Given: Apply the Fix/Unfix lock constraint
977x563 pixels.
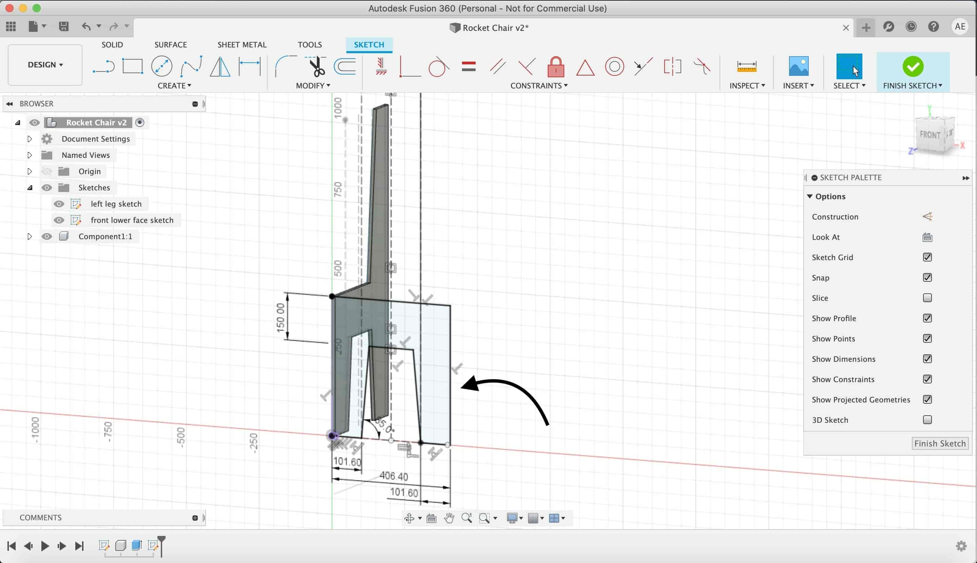Looking at the screenshot, I should (x=556, y=66).
